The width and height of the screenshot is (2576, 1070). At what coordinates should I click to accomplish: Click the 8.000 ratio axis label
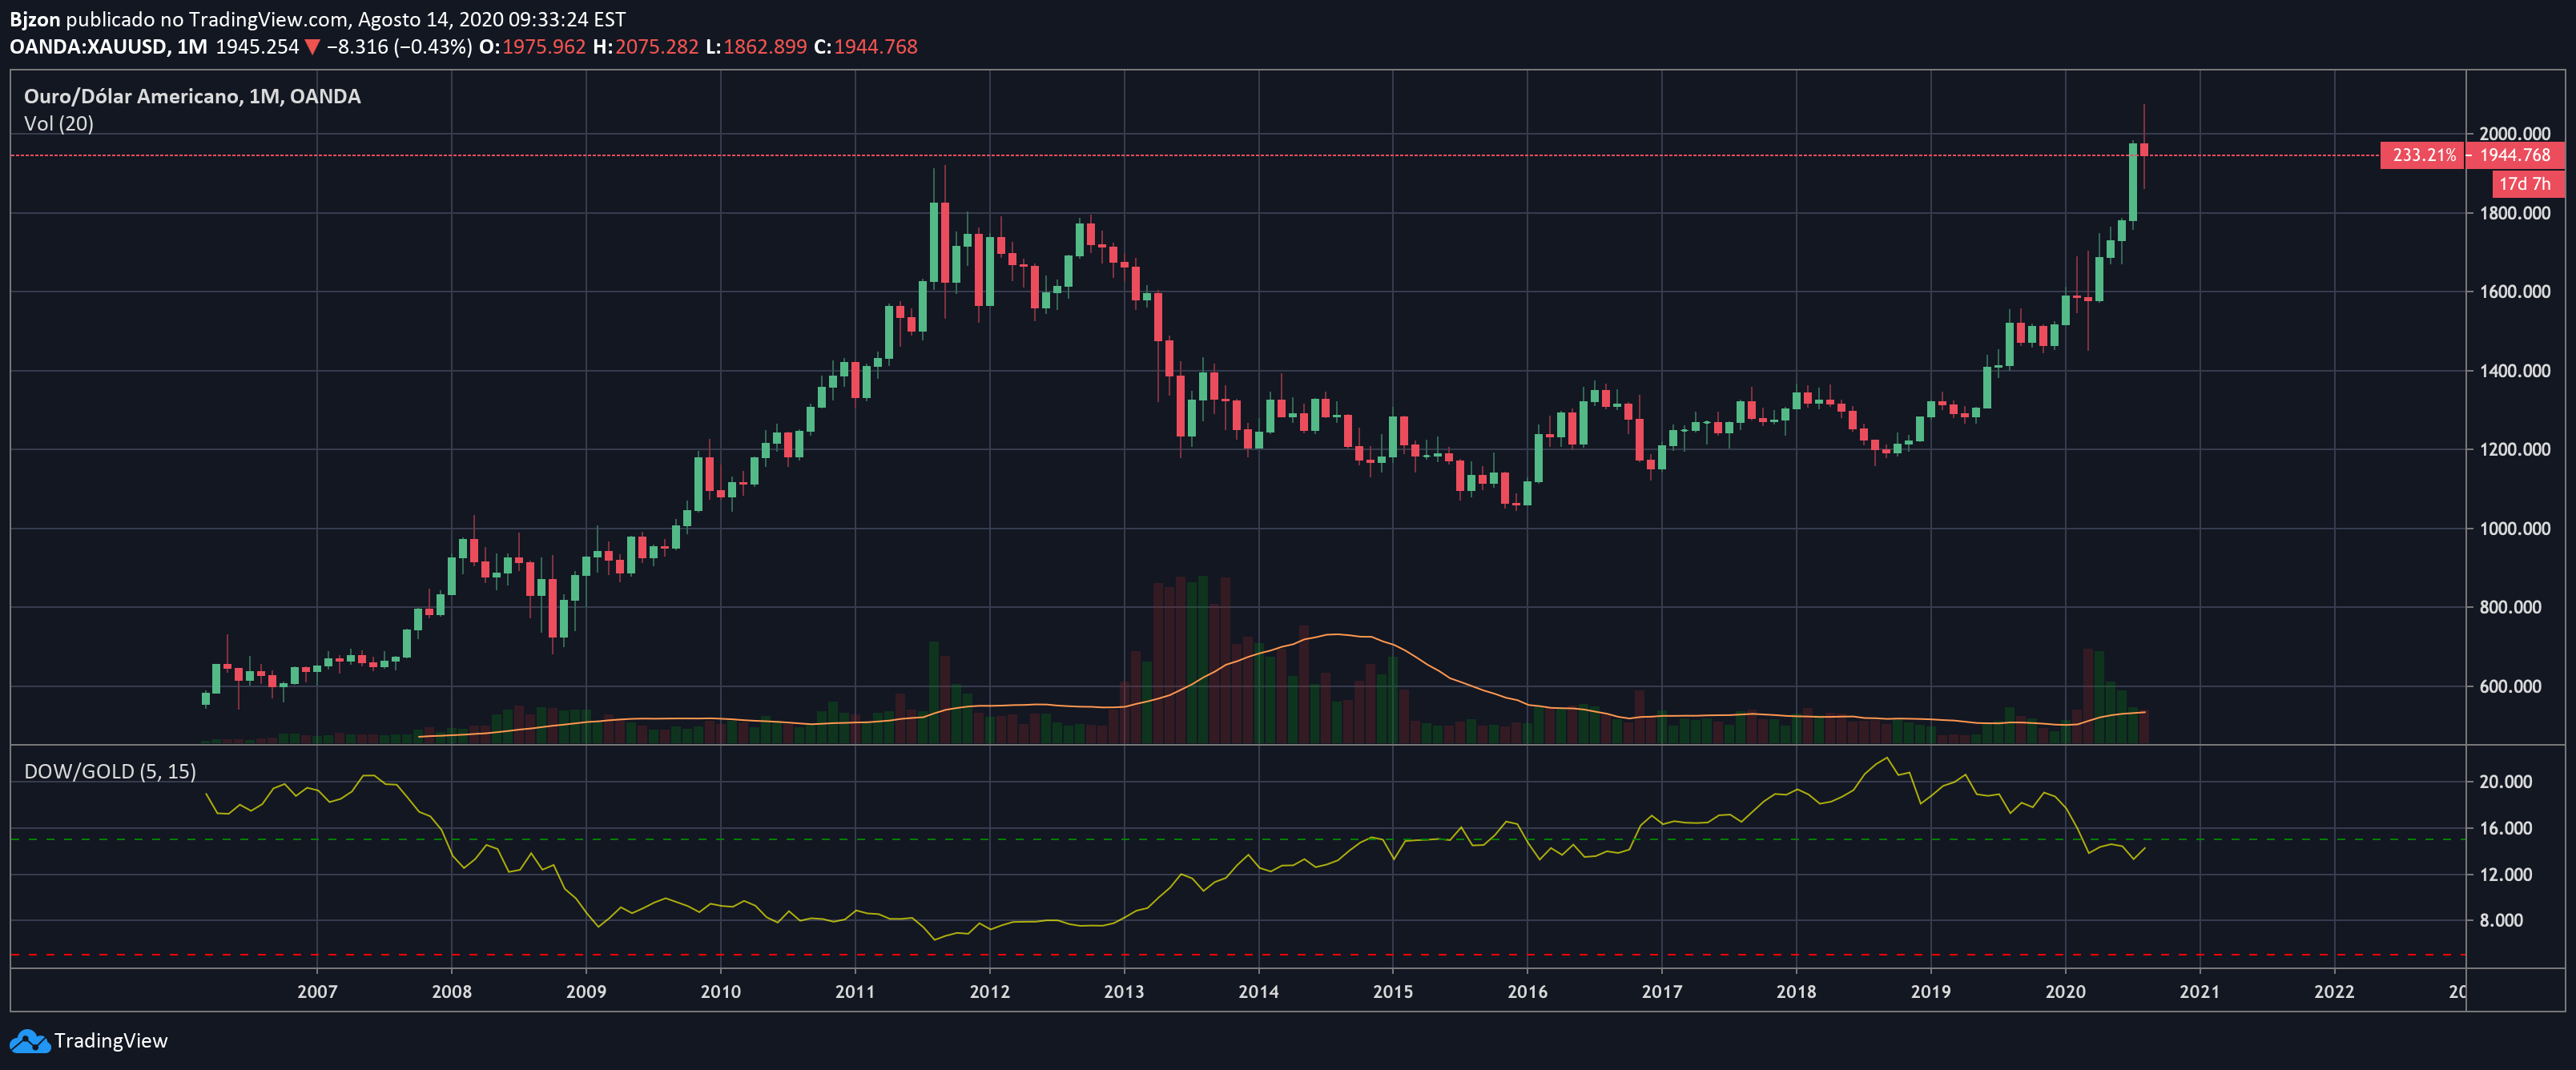point(2500,920)
